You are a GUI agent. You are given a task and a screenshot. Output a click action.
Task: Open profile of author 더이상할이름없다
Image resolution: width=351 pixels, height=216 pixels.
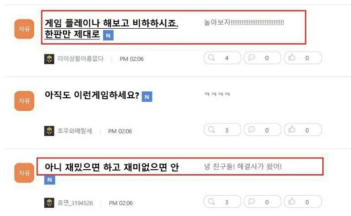tap(80, 59)
